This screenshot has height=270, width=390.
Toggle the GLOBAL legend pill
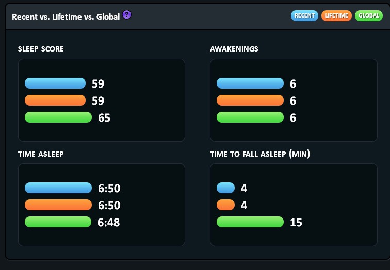pyautogui.click(x=369, y=16)
